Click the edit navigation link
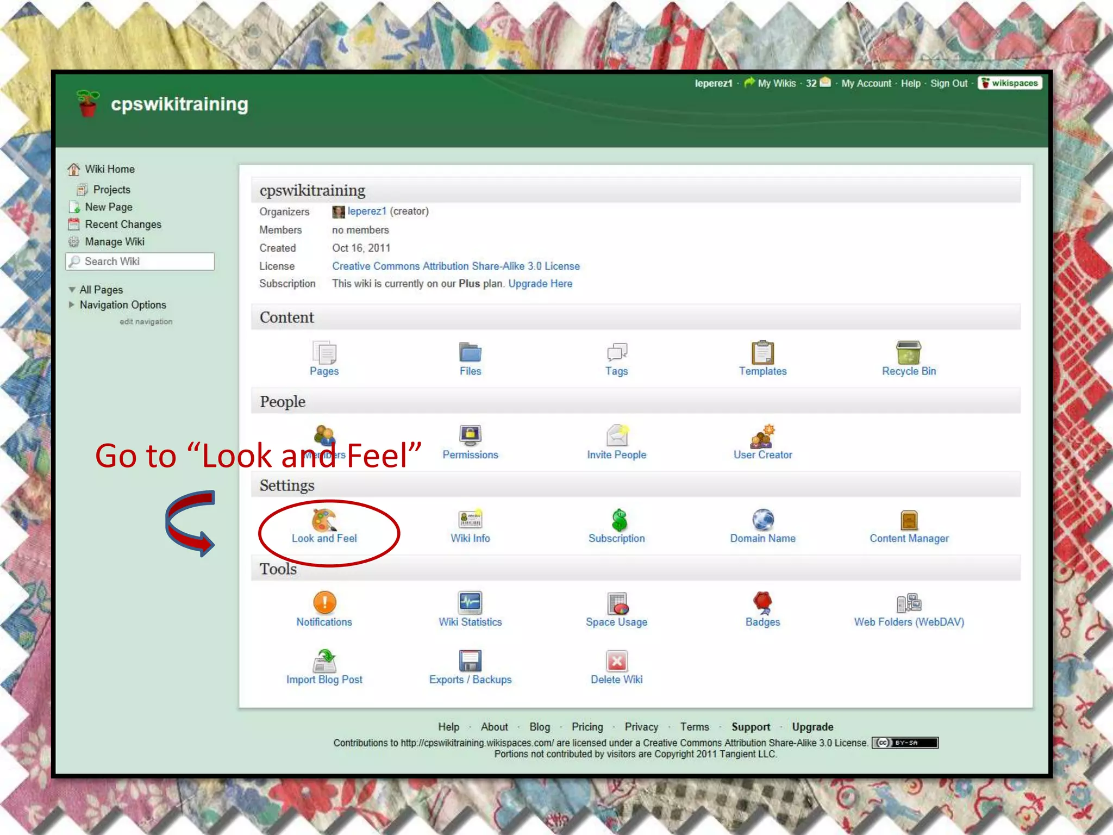Screen dimensions: 1113x835 (146, 322)
